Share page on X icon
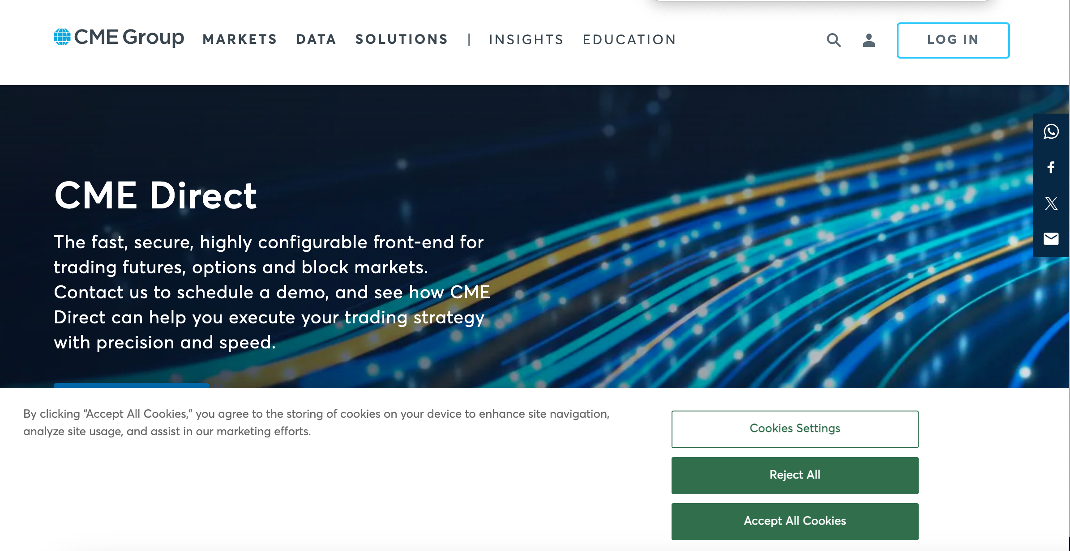1070x551 pixels. click(x=1051, y=203)
